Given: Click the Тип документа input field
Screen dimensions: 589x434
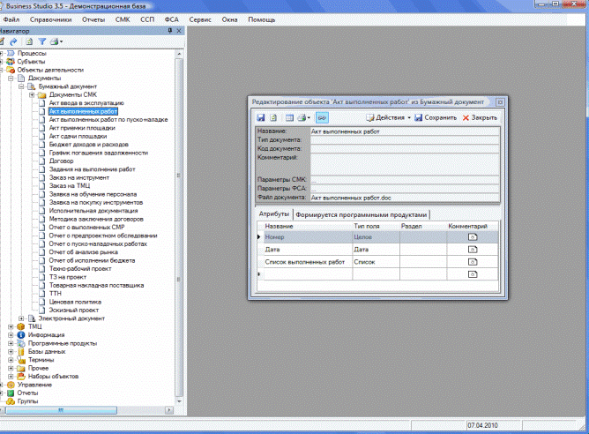Looking at the screenshot, I should [405, 139].
